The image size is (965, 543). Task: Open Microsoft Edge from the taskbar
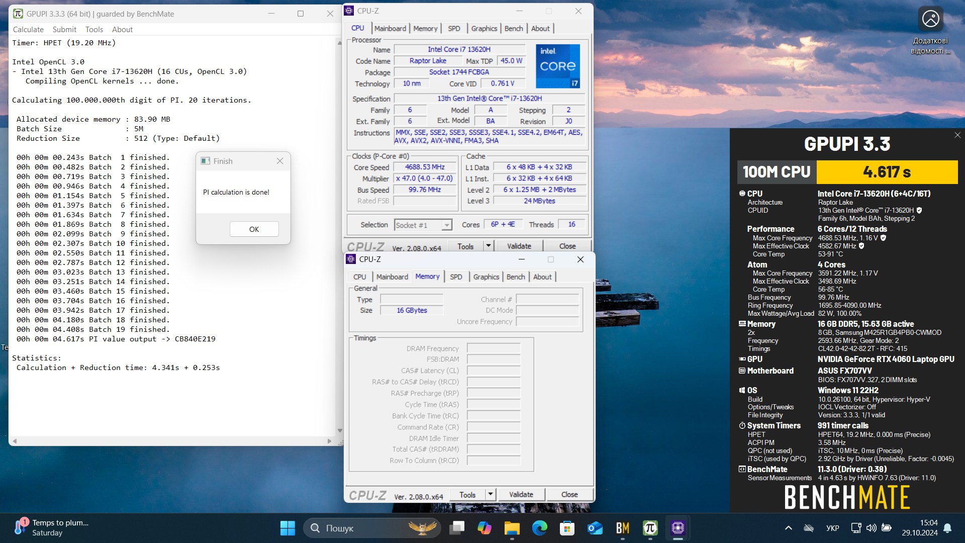(x=540, y=528)
